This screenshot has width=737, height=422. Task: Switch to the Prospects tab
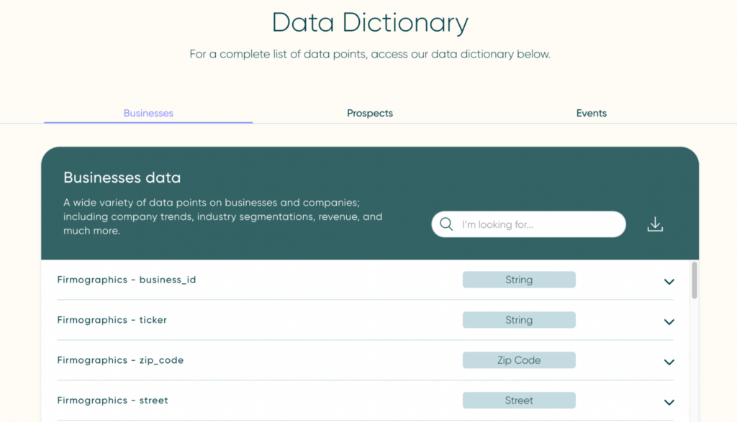click(x=369, y=113)
